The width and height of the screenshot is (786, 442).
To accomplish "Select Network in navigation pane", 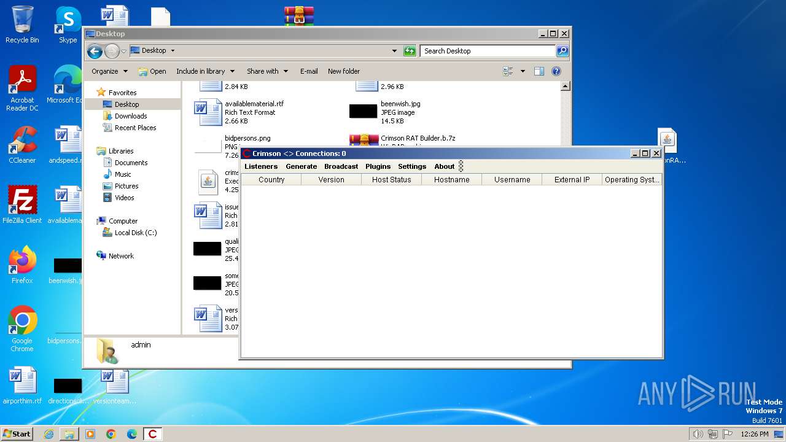I will pyautogui.click(x=120, y=256).
